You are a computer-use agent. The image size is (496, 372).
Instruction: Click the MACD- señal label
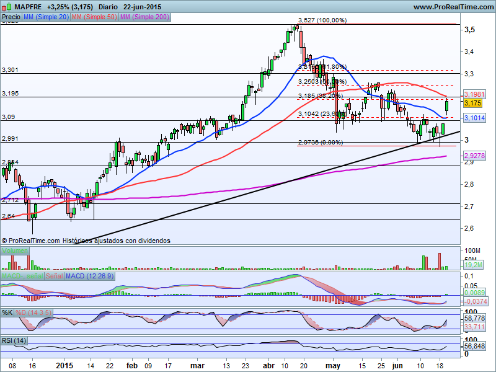coord(22,276)
